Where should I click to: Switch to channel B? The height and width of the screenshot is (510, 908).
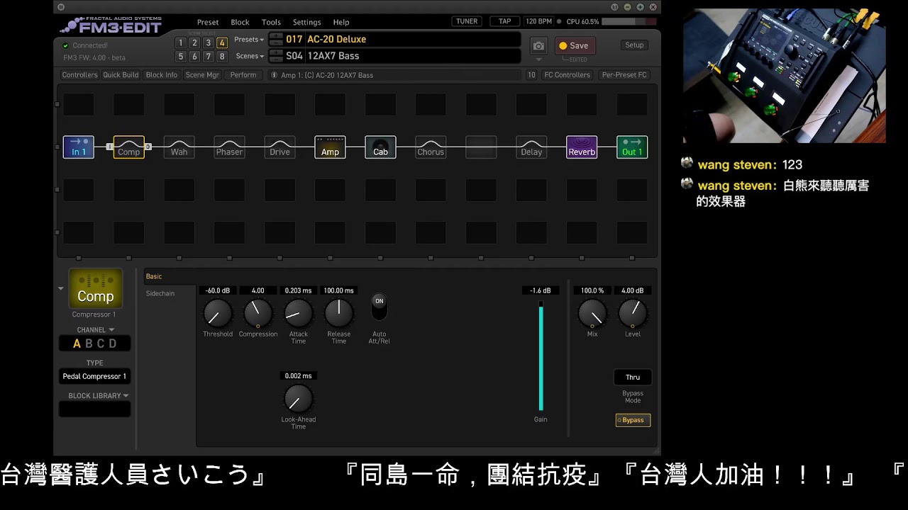pos(89,344)
